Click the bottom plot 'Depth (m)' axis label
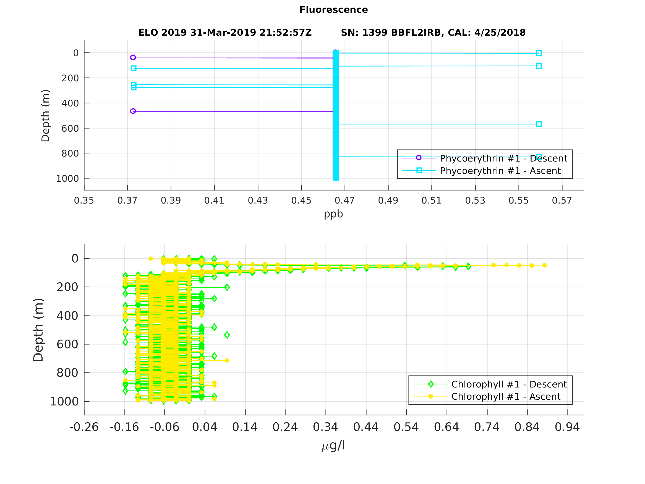The height and width of the screenshot is (484, 645). click(38, 330)
